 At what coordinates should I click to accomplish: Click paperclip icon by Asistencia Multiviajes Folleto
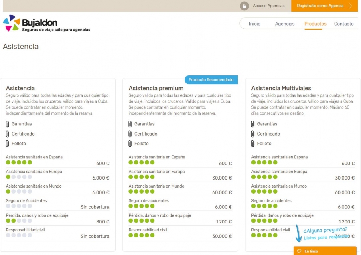pyautogui.click(x=253, y=144)
